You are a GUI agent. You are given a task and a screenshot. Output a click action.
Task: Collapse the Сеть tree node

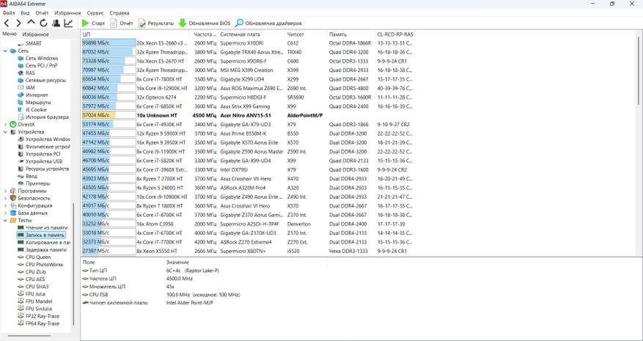click(x=5, y=51)
